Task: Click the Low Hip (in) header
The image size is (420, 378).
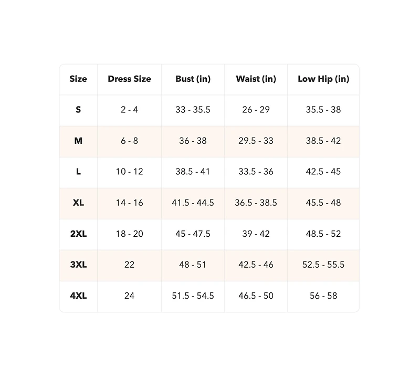Action: 323,79
